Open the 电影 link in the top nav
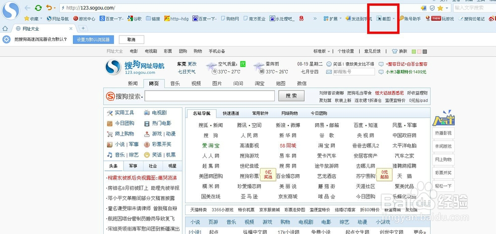This screenshot has width=496, height=234. click(134, 51)
